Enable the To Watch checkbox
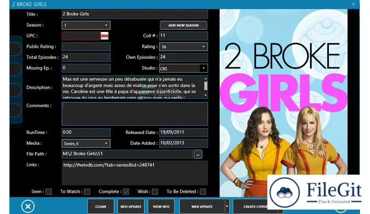Viewport: 370px width, 214px height. tap(87, 191)
